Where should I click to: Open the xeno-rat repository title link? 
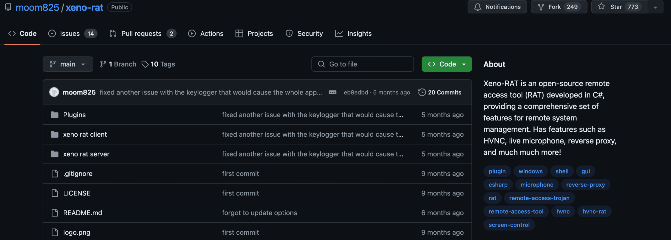click(84, 7)
